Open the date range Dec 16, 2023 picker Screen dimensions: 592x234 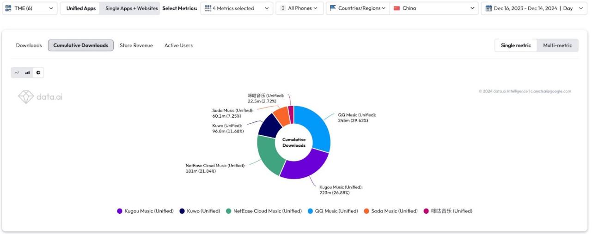pos(535,8)
